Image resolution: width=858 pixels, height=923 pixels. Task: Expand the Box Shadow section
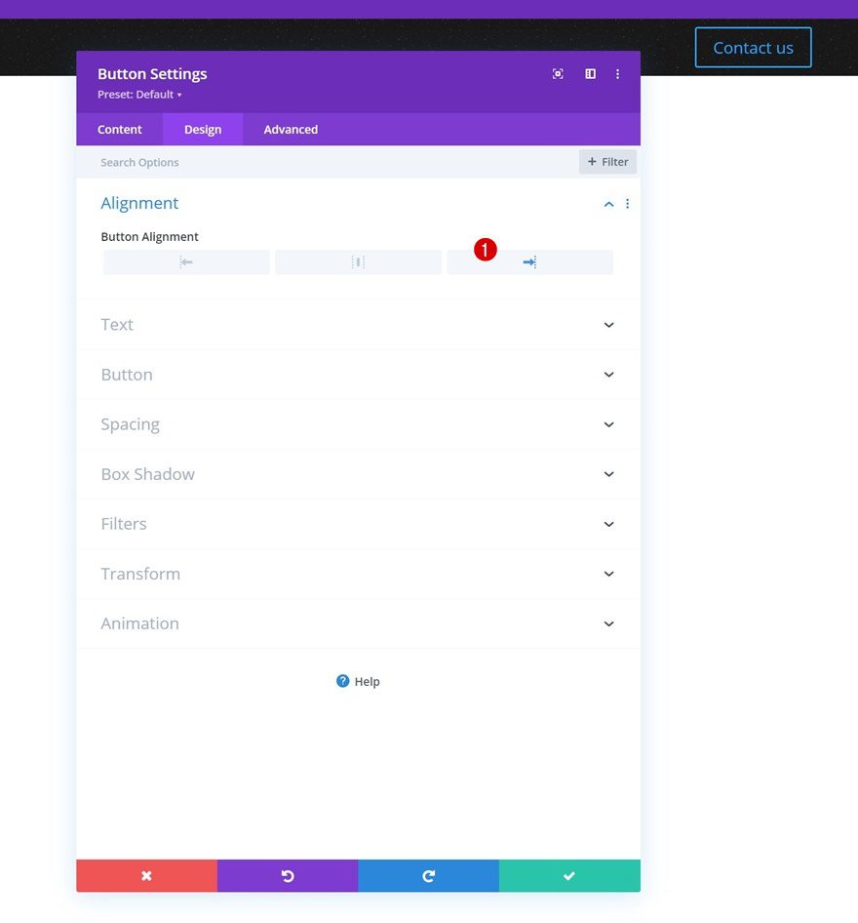(358, 473)
